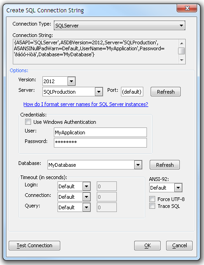Image resolution: width=204 pixels, height=265 pixels.
Task: Expand the Version dropdown arrow
Action: tap(72, 81)
